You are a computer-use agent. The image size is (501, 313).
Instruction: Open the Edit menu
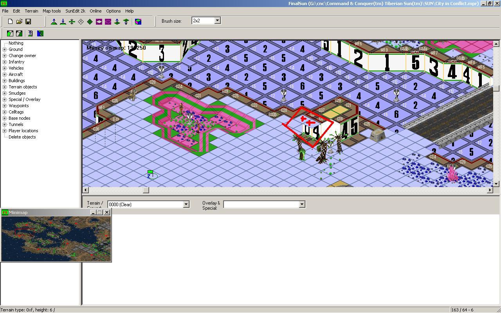16,11
